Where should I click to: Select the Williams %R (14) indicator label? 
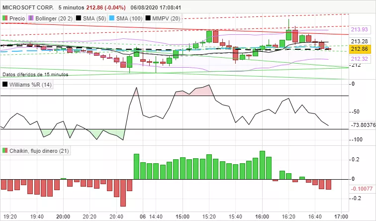point(30,85)
